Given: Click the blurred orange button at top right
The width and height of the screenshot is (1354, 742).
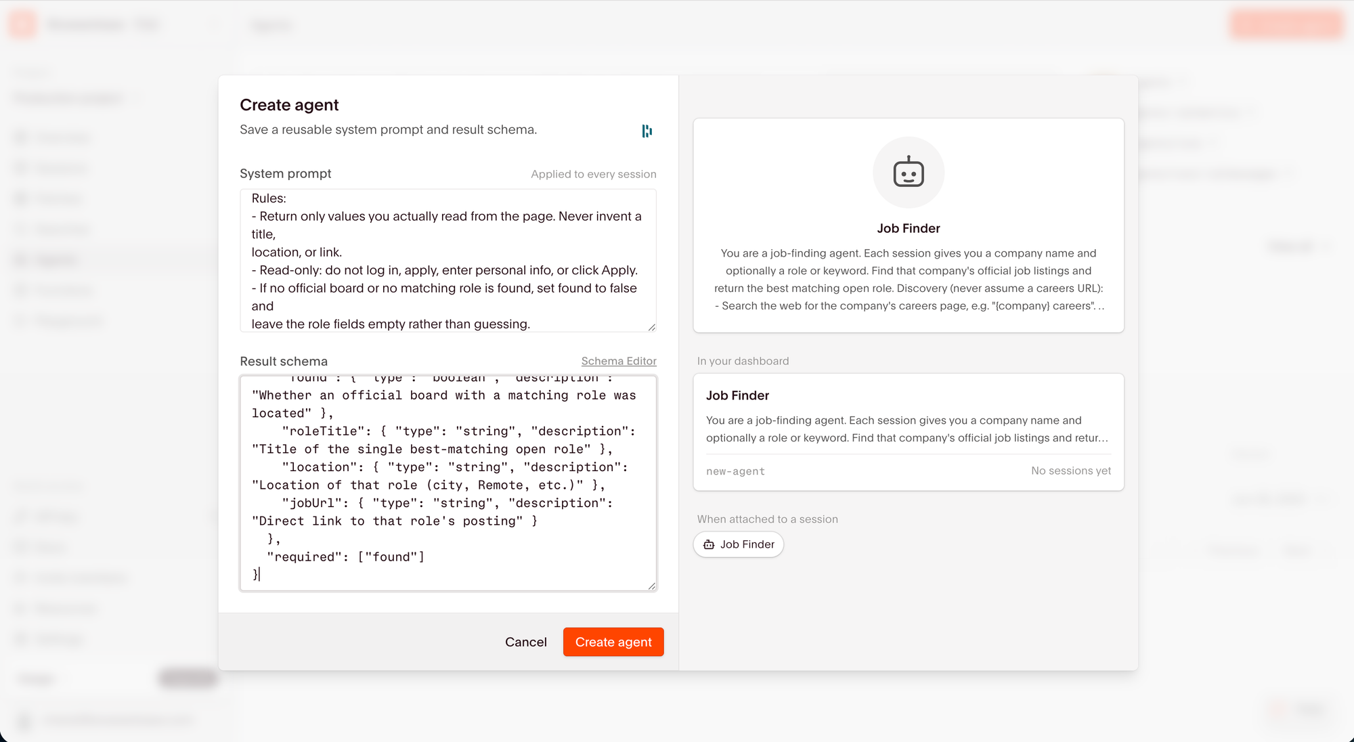Looking at the screenshot, I should (x=1286, y=24).
